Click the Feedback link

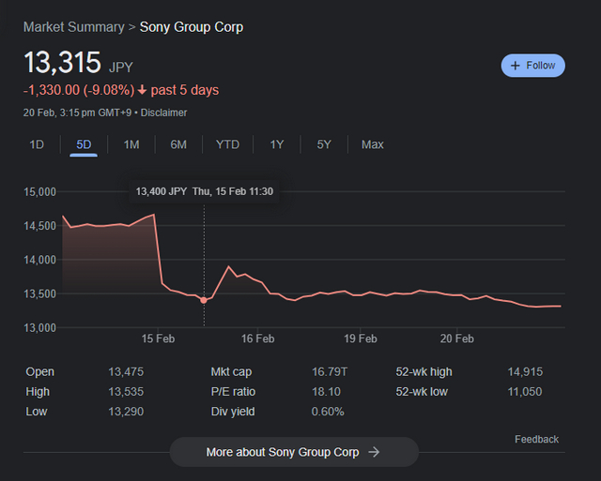[x=536, y=439]
